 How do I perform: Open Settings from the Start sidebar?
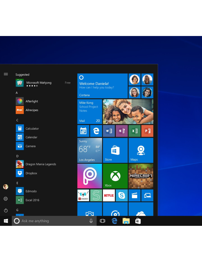coord(6,199)
